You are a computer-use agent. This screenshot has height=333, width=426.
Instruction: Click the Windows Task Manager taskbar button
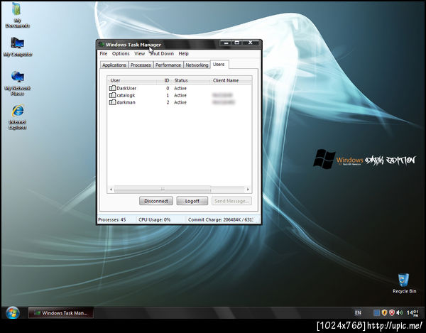pos(61,313)
